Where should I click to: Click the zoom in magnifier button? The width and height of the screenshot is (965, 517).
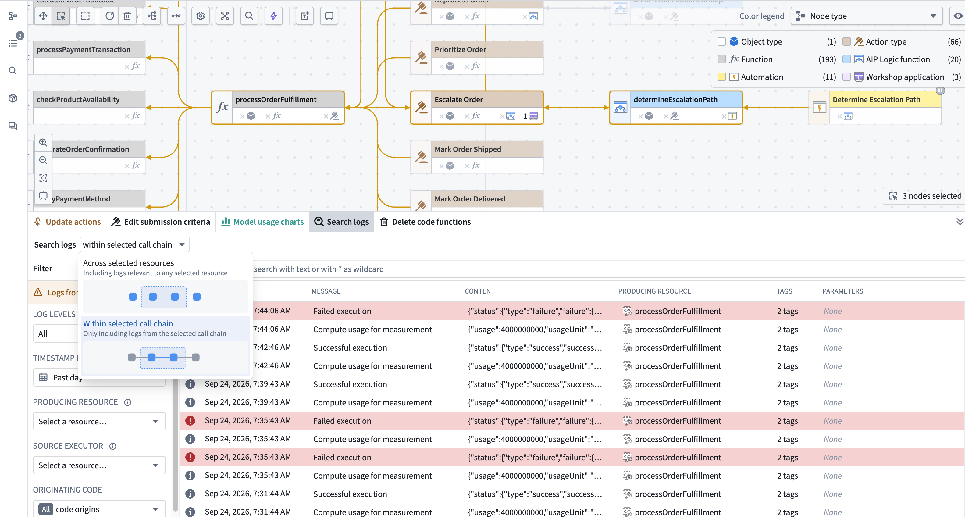[x=44, y=143]
